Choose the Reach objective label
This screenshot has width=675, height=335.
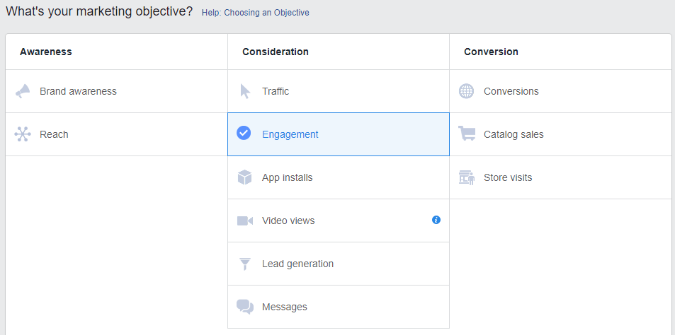54,134
